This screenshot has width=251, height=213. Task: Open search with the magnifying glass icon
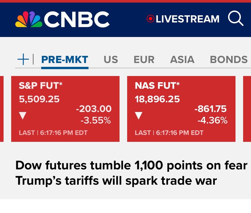tap(236, 18)
